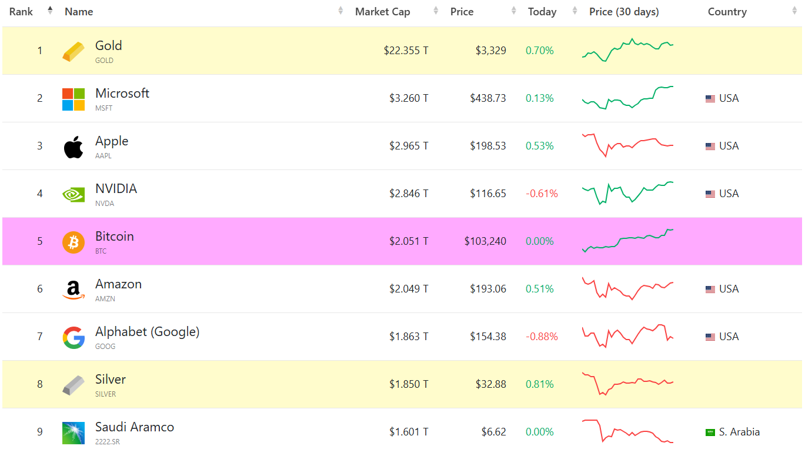Image resolution: width=805 pixels, height=449 pixels.
Task: Click the -0.61% change for NVIDIA
Action: click(x=542, y=194)
